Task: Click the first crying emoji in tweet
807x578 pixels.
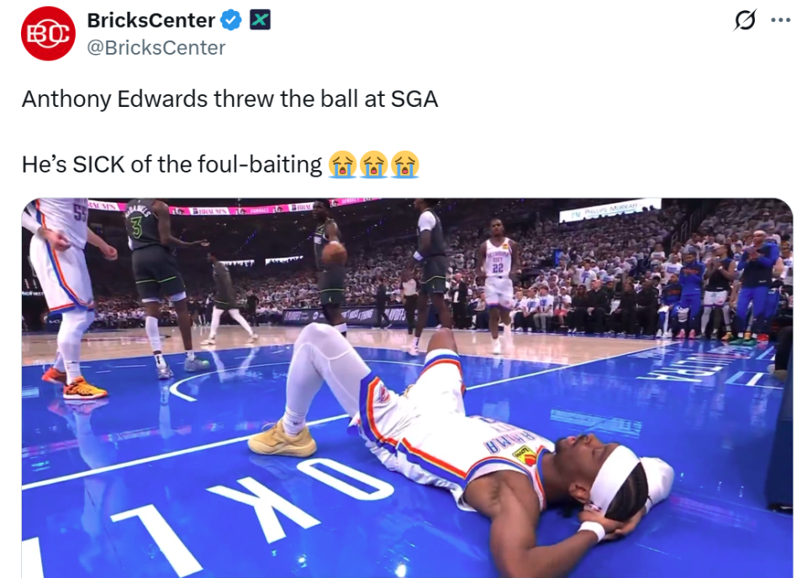Action: (343, 164)
